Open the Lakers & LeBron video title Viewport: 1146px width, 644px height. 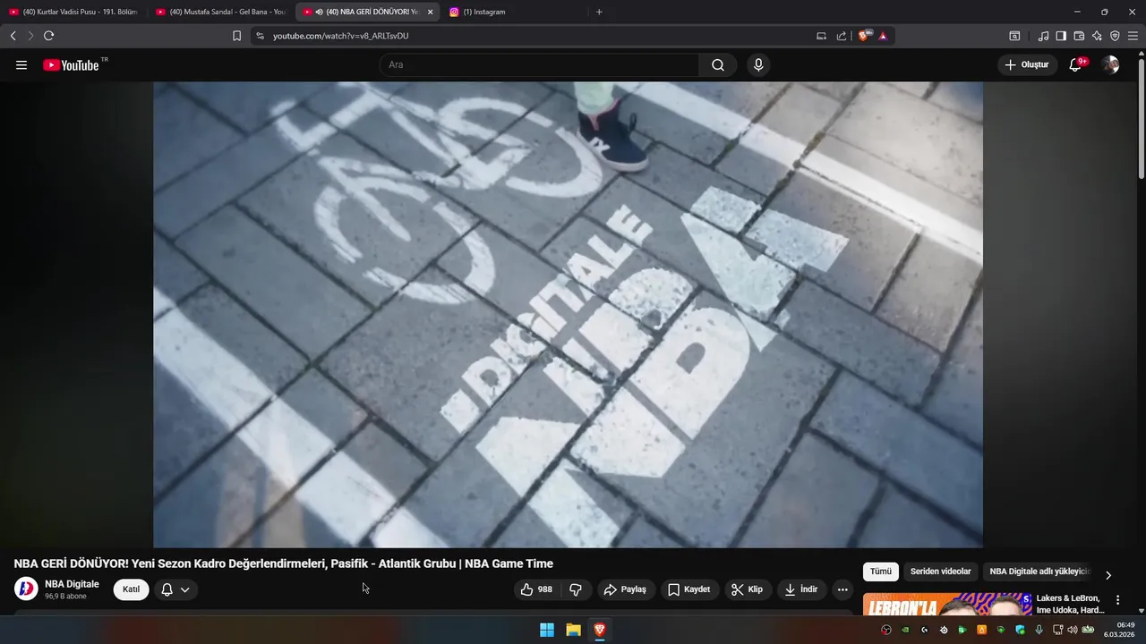tap(1070, 604)
